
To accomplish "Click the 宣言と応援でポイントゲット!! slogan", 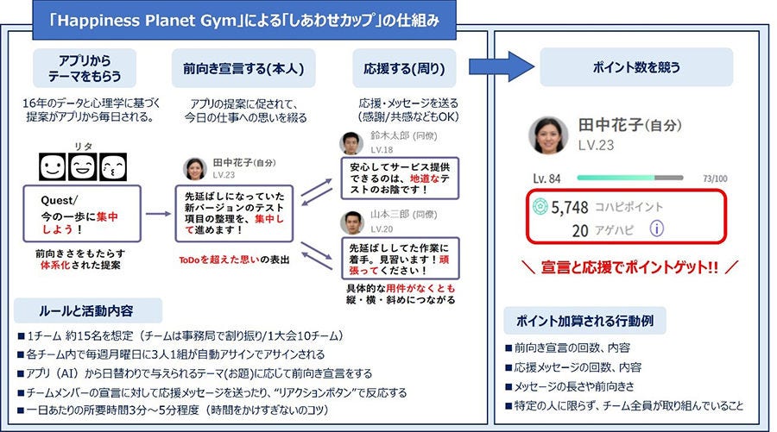I will [x=629, y=267].
